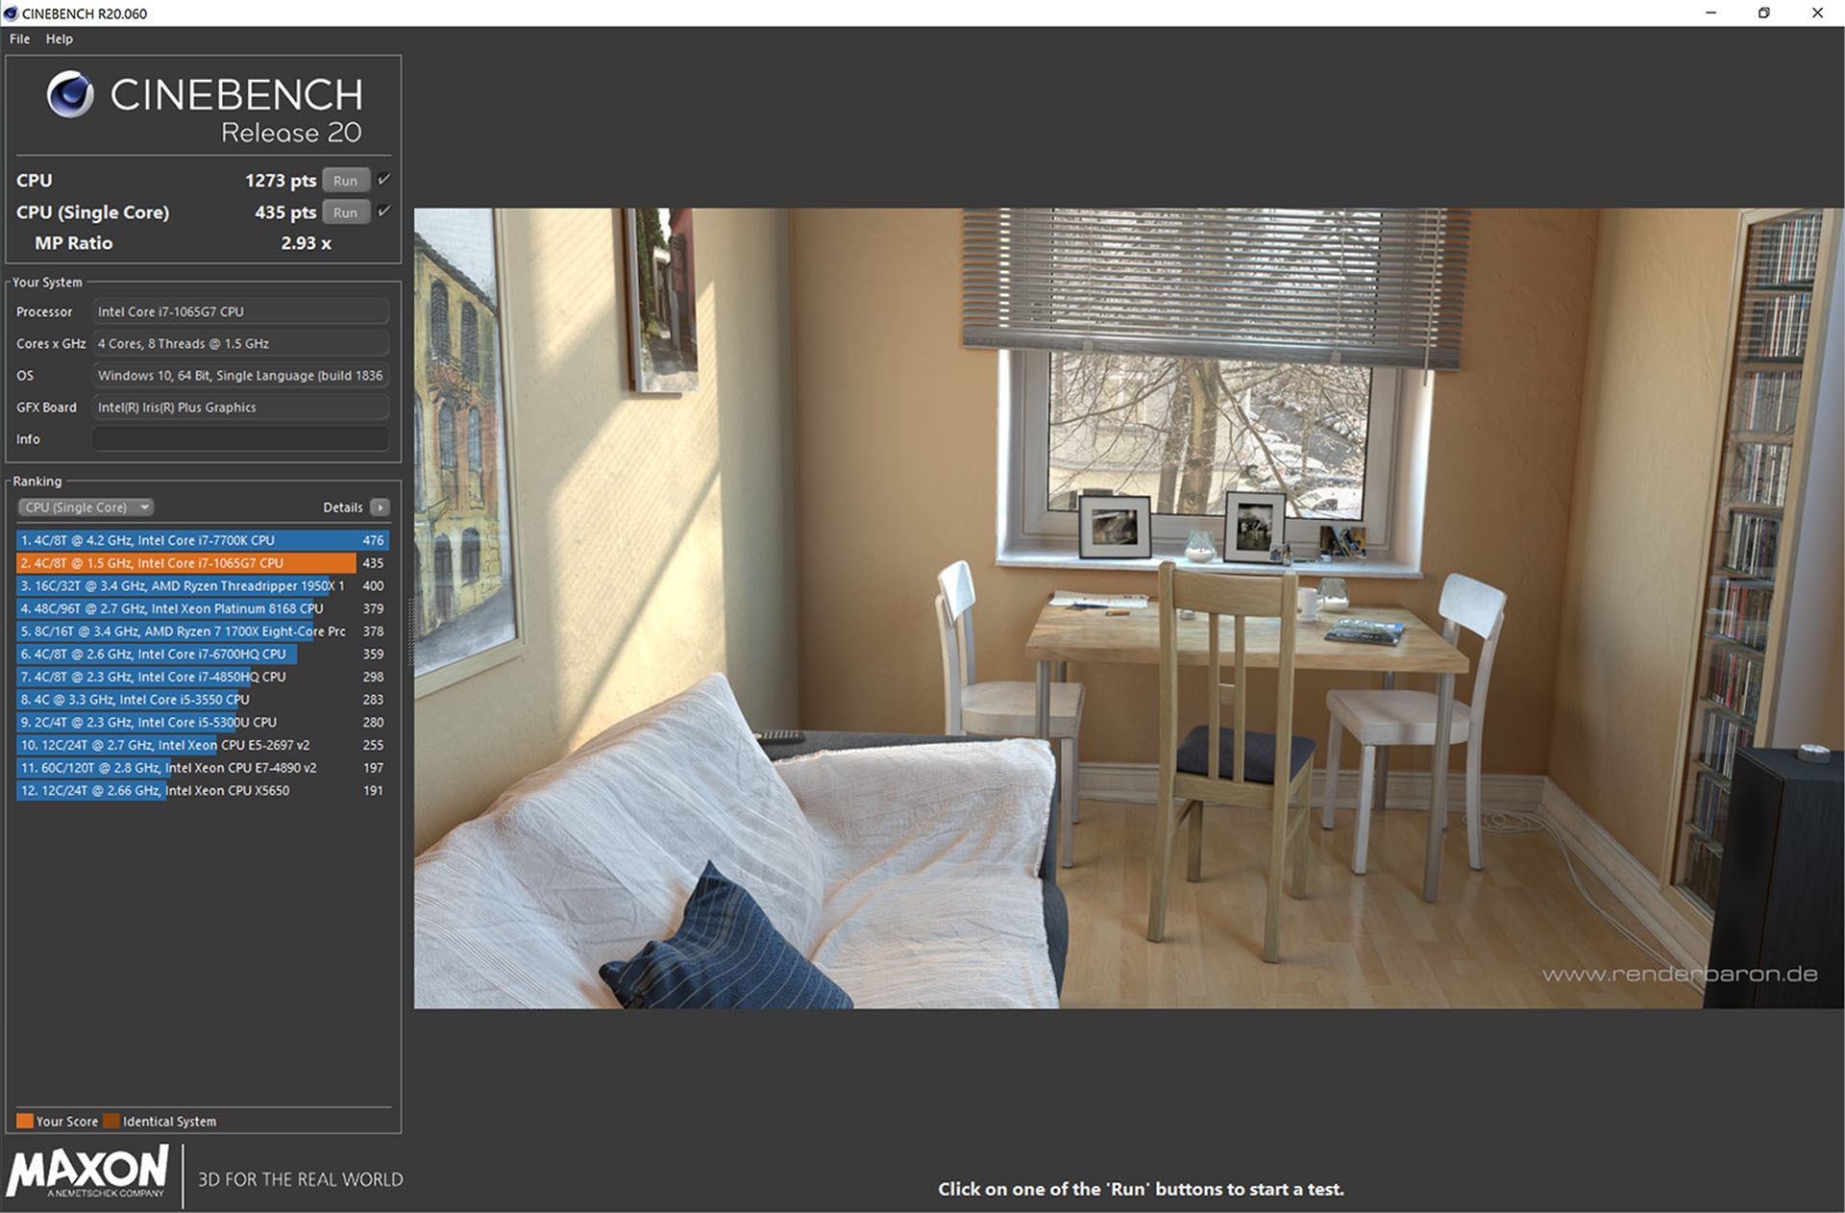Click the Cinebench title bar app icon
1845x1213 pixels.
(x=11, y=13)
